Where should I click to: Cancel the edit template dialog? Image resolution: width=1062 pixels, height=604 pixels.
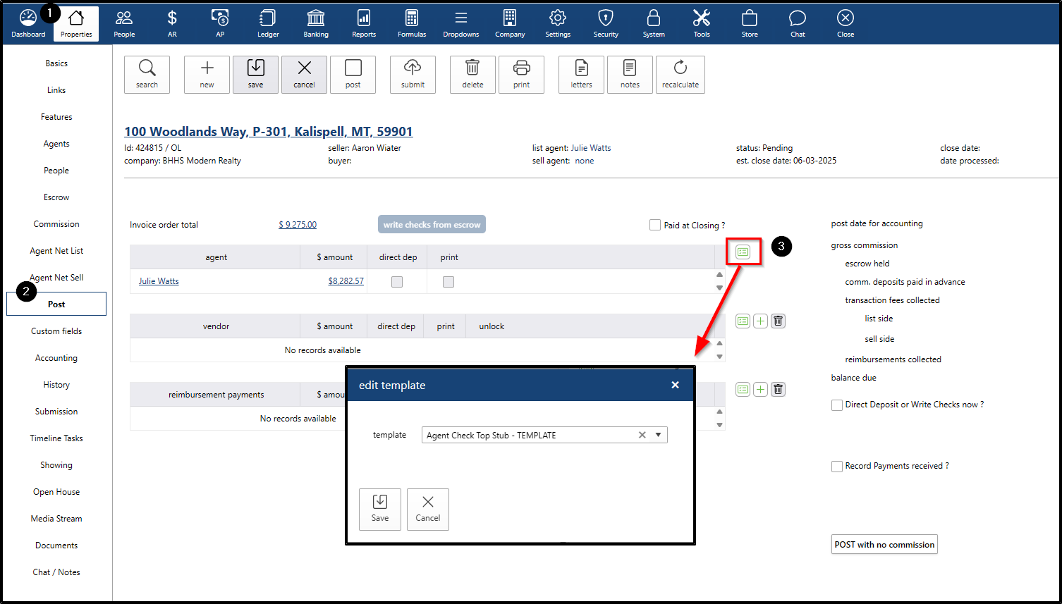428,510
